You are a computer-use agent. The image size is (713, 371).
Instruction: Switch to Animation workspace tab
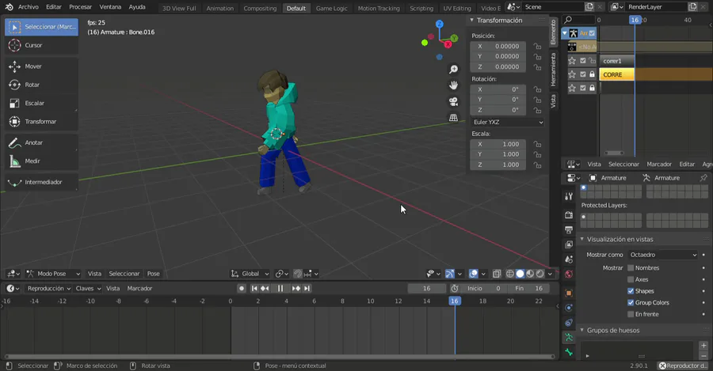pyautogui.click(x=219, y=8)
